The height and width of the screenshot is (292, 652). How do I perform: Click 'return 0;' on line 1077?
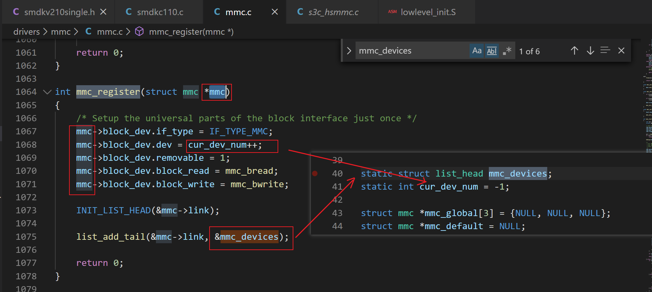(100, 263)
